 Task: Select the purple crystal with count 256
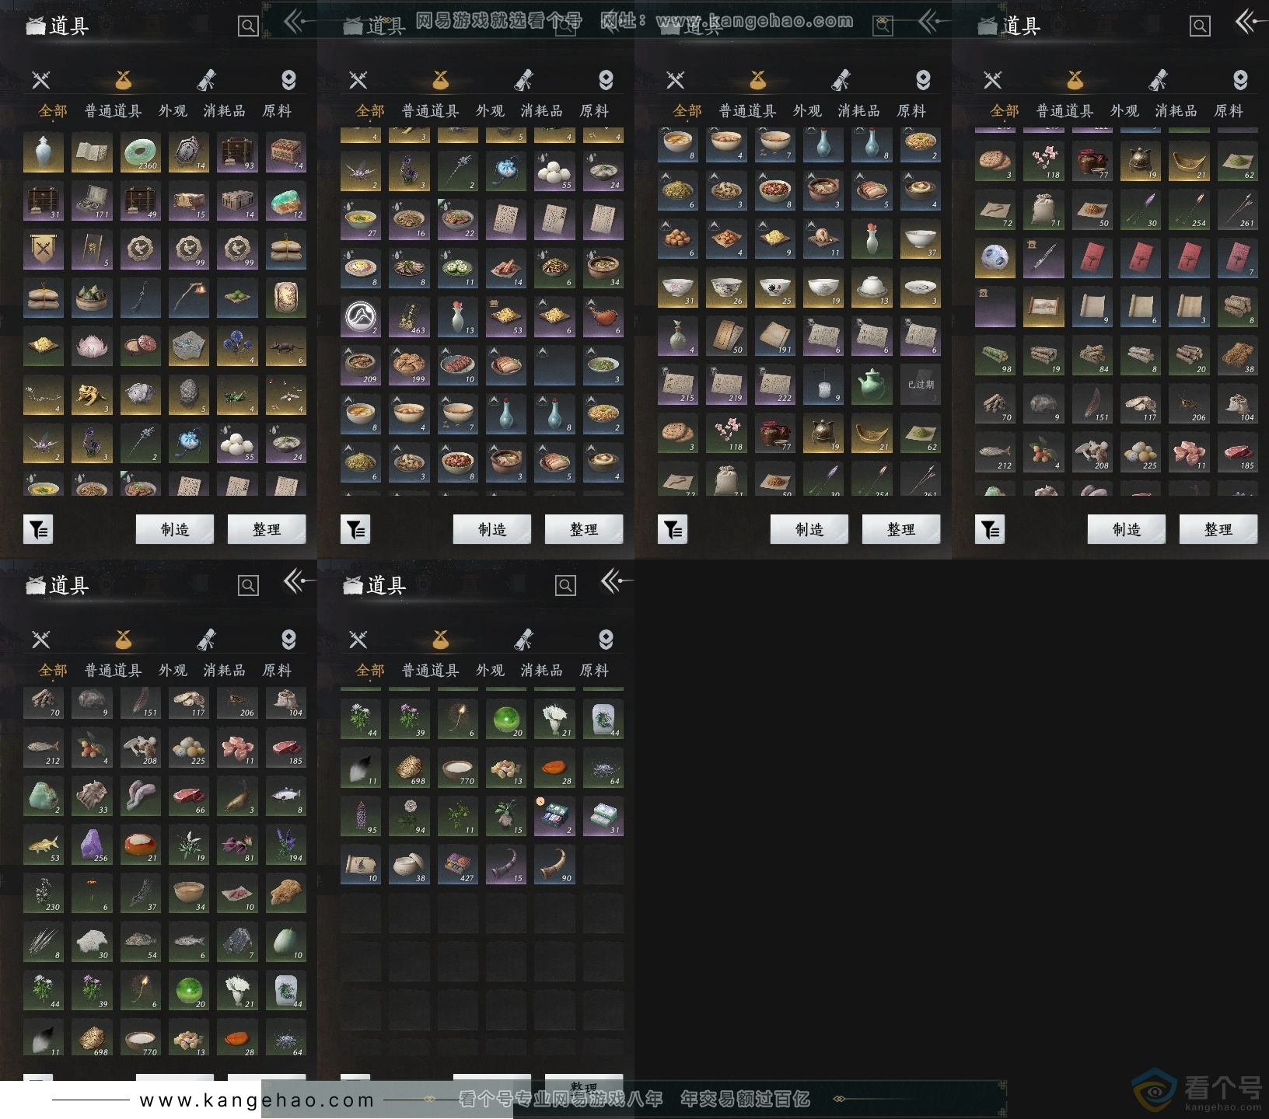click(93, 845)
